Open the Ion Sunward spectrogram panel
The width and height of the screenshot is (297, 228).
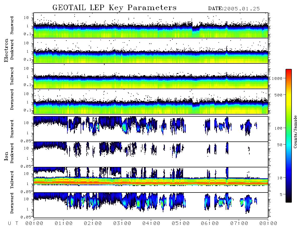[x=151, y=129]
